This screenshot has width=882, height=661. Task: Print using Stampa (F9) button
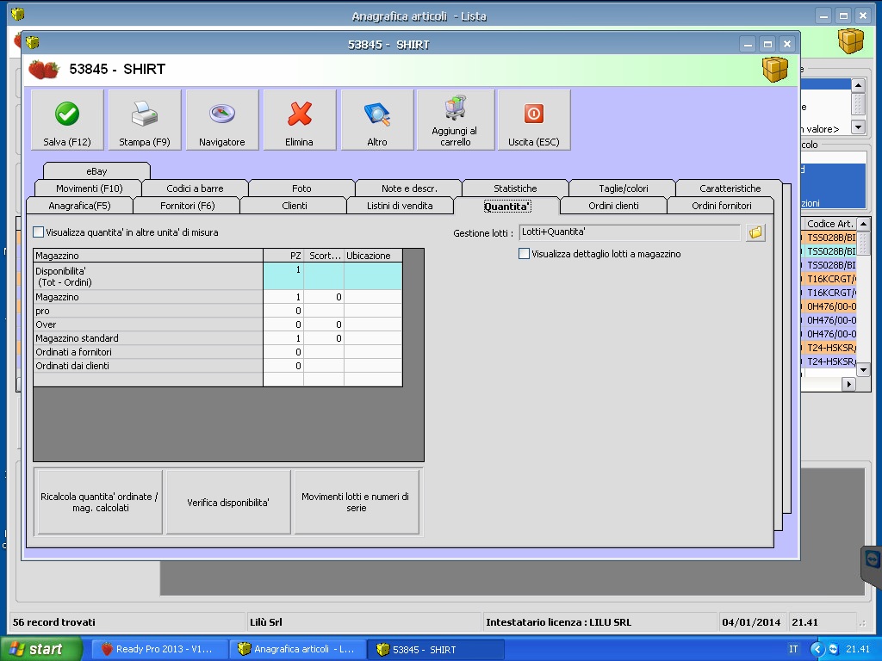(145, 120)
